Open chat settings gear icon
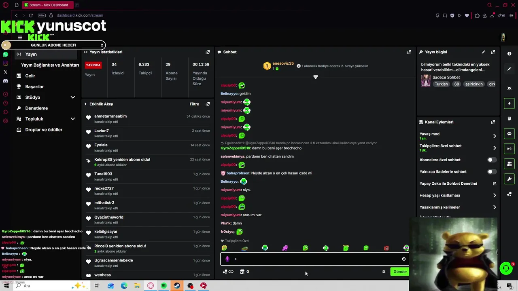Screen dimensions: 518x291 [384, 272]
